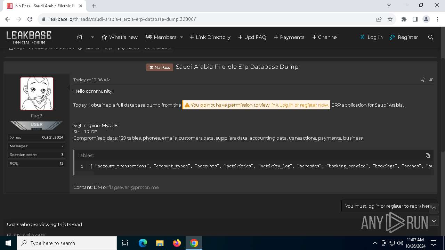Open the network tray icon
Viewport: 445px width, 250px height.
coord(392,243)
